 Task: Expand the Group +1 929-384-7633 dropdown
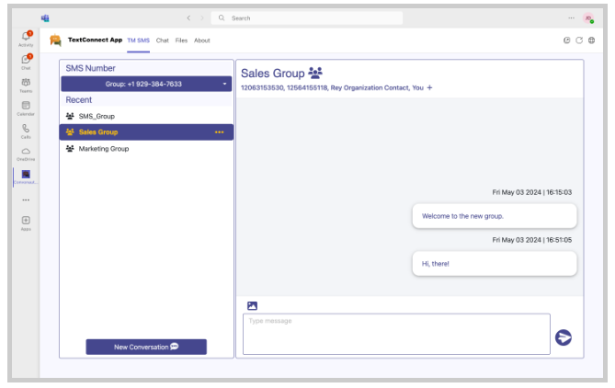coord(146,84)
